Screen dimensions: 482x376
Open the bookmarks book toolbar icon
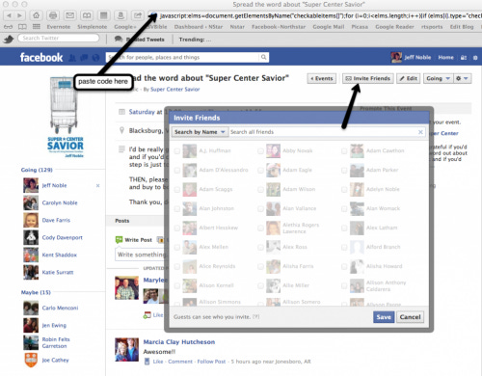87,15
